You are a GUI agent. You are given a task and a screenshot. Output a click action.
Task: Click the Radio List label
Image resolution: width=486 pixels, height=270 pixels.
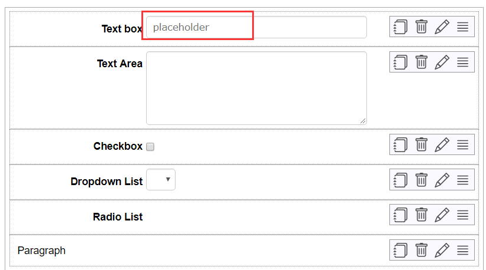[118, 216]
